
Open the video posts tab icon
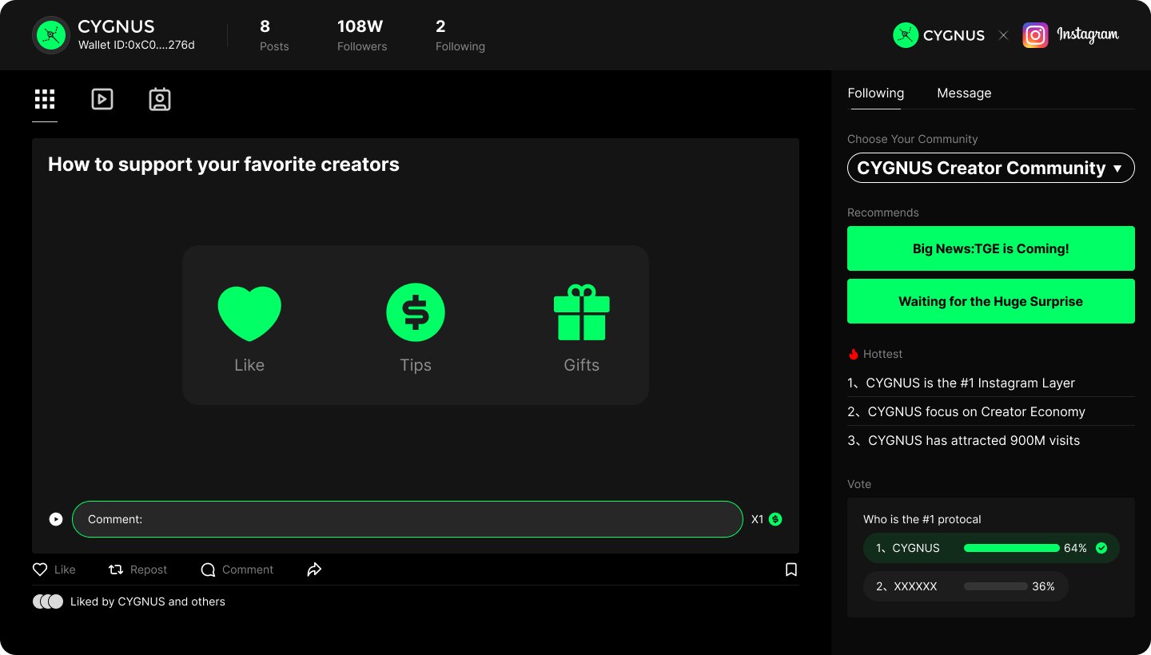point(102,99)
